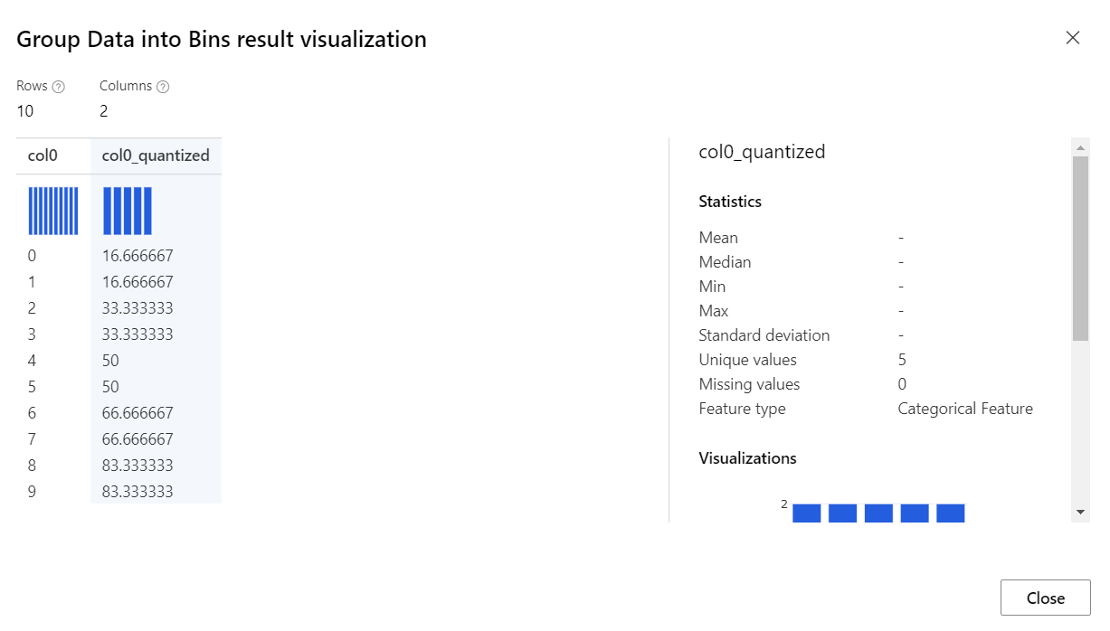Image resolution: width=1110 pixels, height=631 pixels.
Task: Click the Rows help icon
Action: point(59,86)
